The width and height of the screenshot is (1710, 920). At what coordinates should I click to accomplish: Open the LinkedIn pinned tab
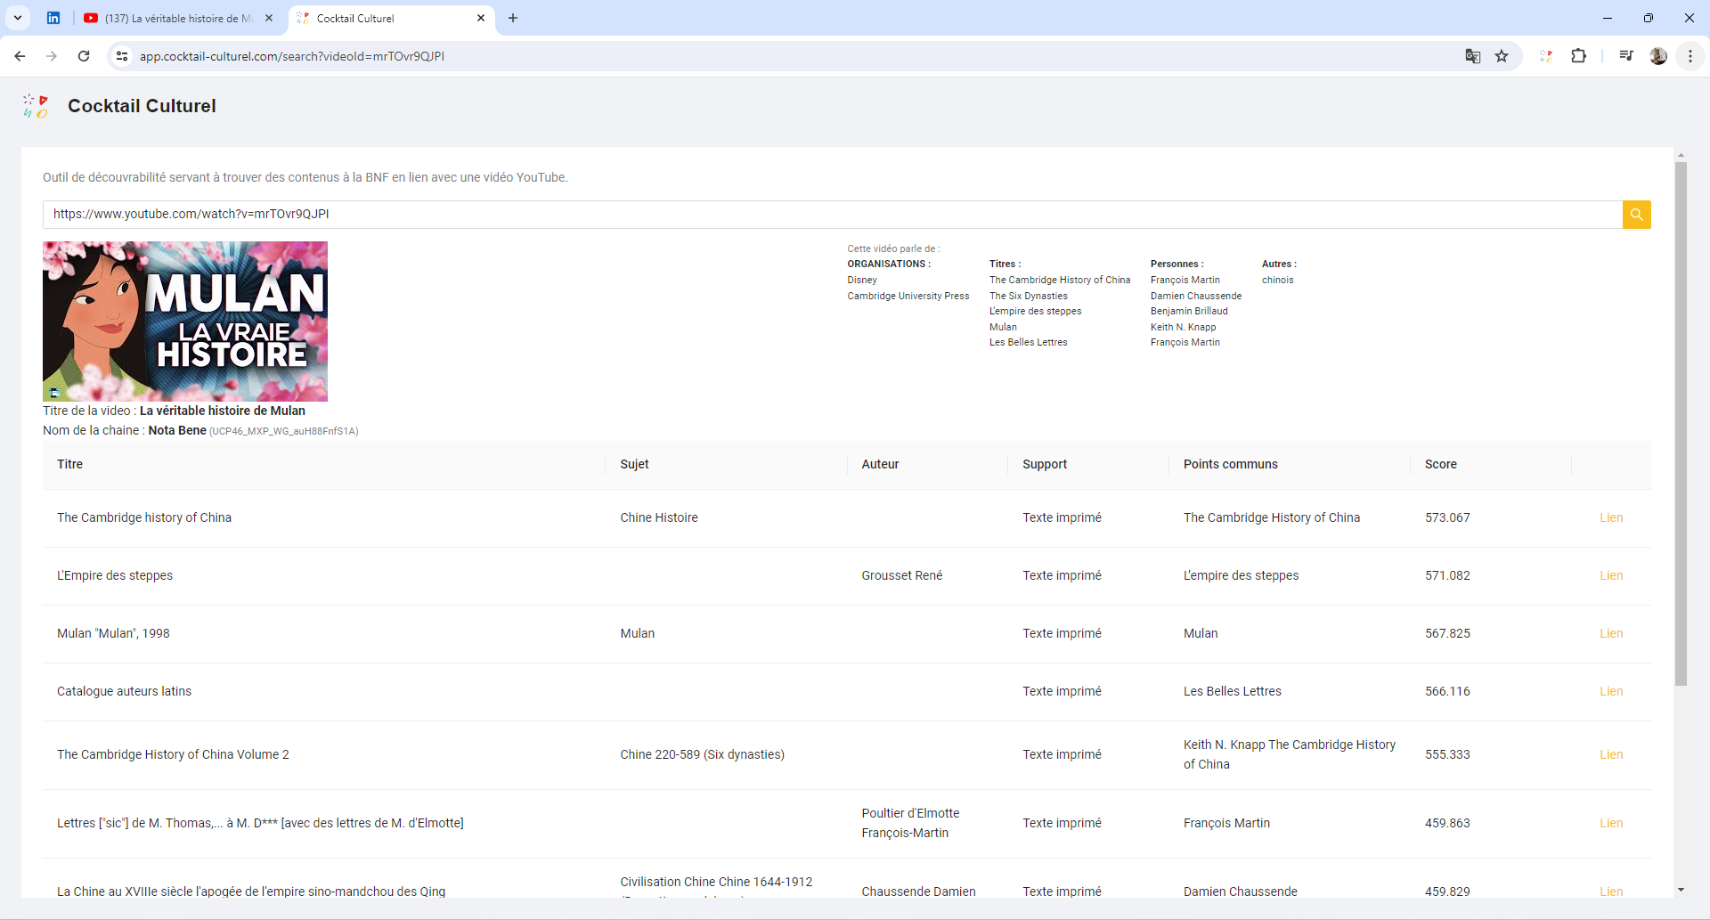point(53,18)
